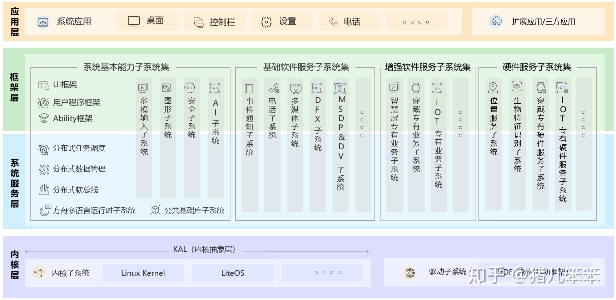Click the 用户程序框架 text
Viewport: 616px width, 300px height.
tap(76, 103)
